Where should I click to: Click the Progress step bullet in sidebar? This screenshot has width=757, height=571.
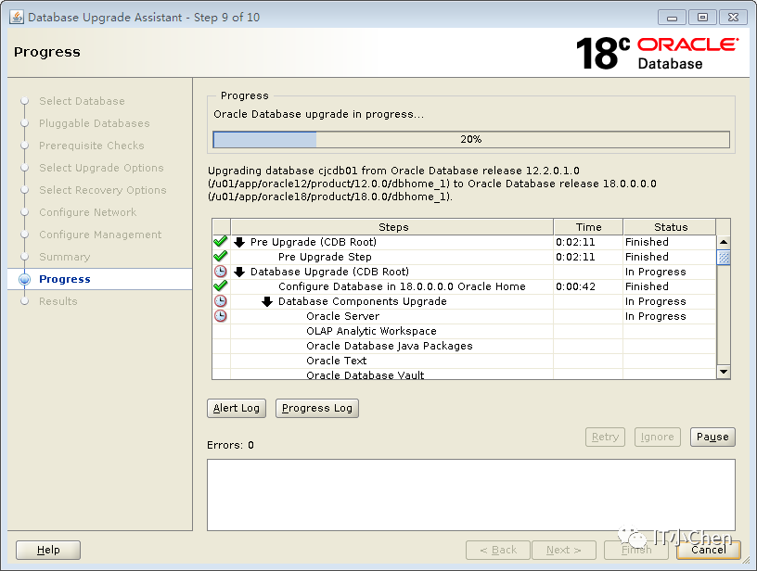(x=24, y=279)
